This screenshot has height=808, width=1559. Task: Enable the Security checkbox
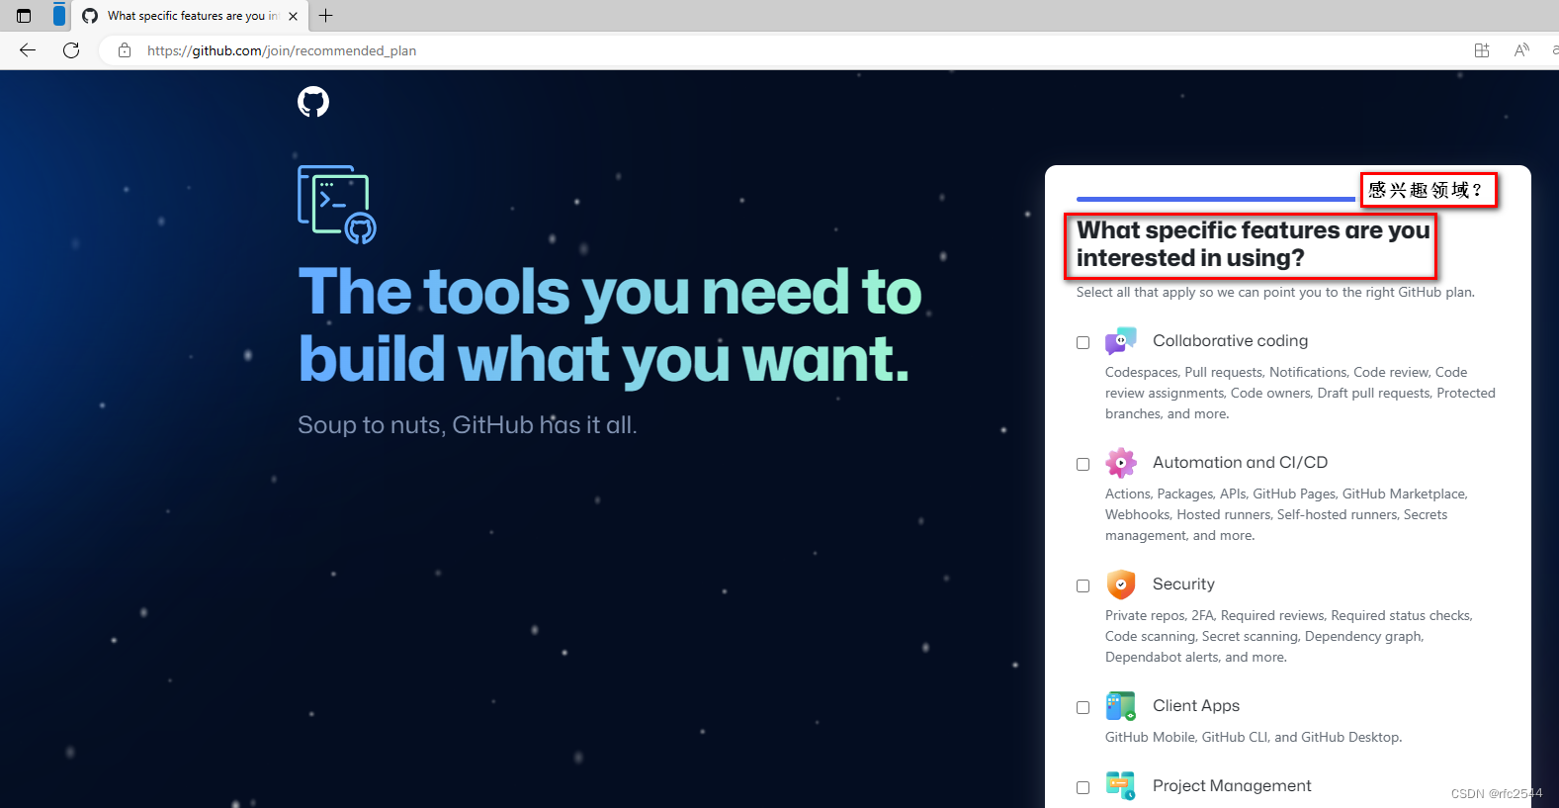tap(1083, 585)
